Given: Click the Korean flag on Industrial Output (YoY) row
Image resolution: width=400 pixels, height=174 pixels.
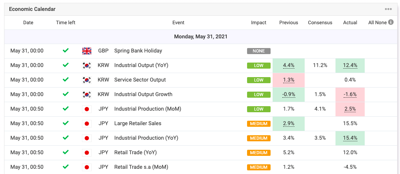Looking at the screenshot, I should click(x=87, y=65).
